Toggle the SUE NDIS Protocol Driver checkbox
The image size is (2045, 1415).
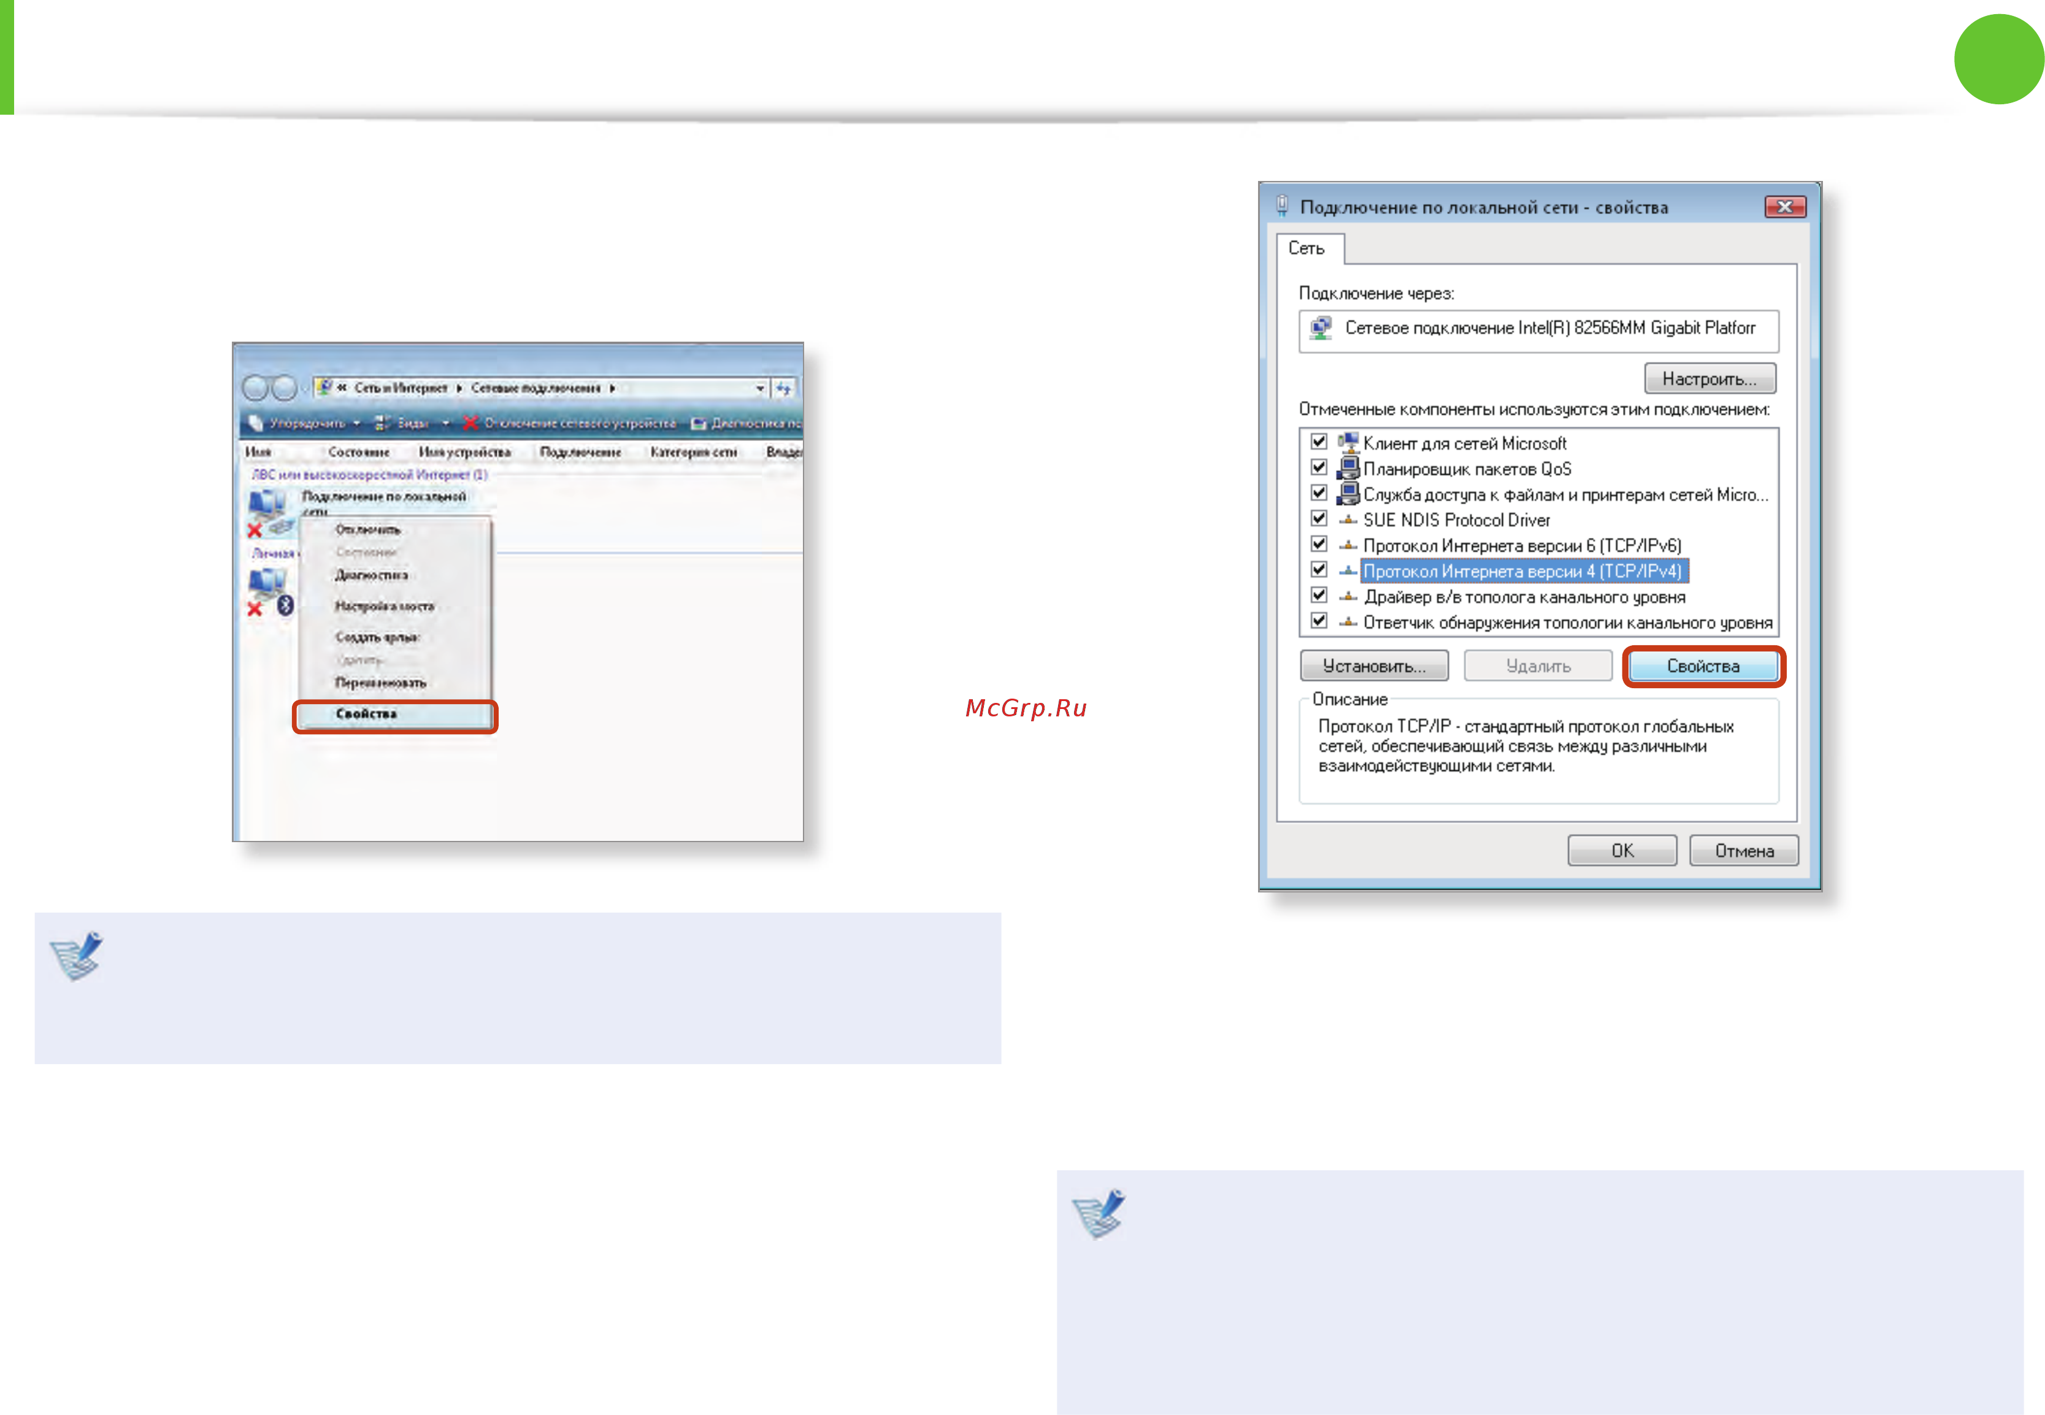click(1318, 519)
